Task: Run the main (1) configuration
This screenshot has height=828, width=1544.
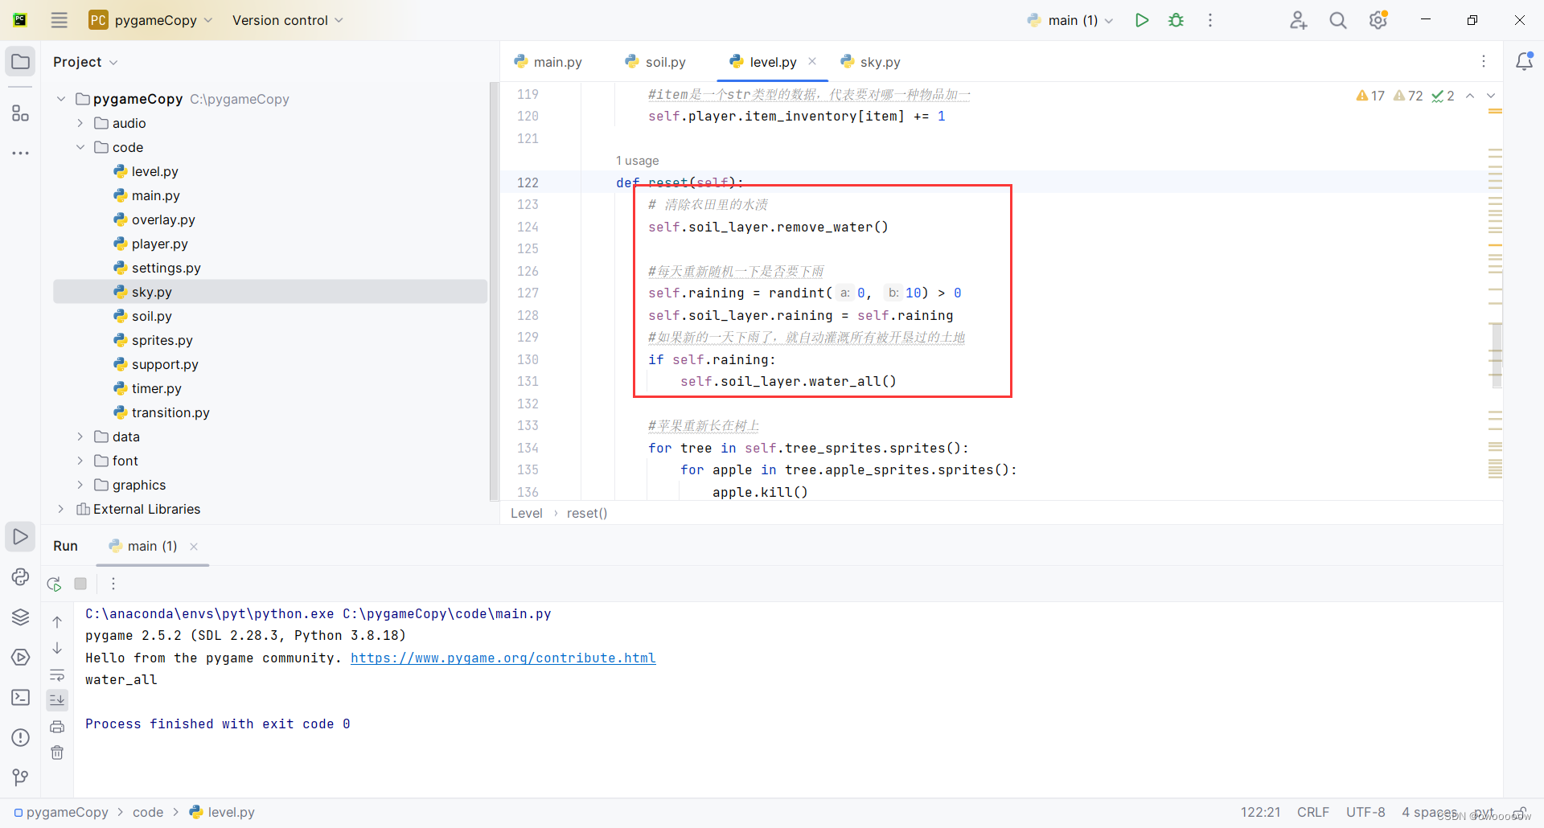Action: (x=1142, y=20)
